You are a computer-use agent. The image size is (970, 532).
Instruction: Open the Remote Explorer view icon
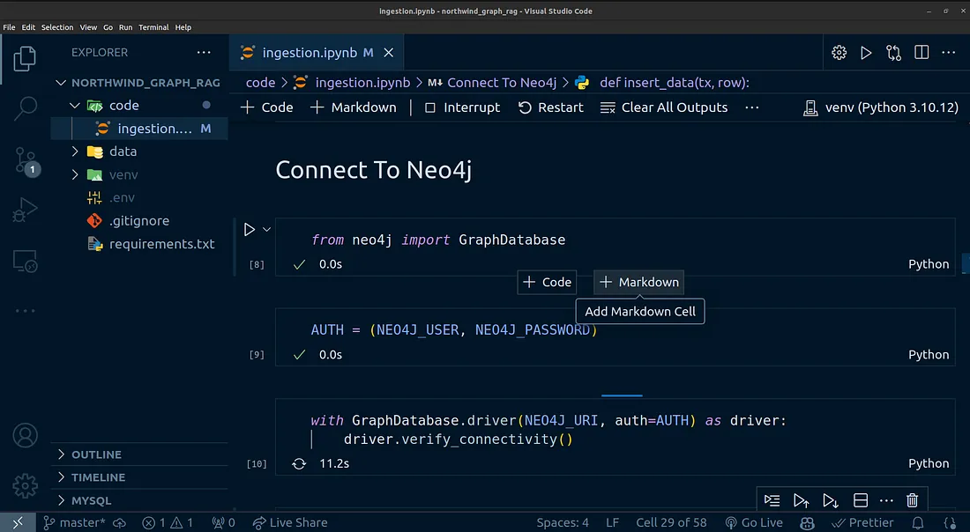click(x=25, y=262)
